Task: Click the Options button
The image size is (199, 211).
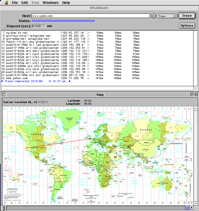Action: pos(187,26)
